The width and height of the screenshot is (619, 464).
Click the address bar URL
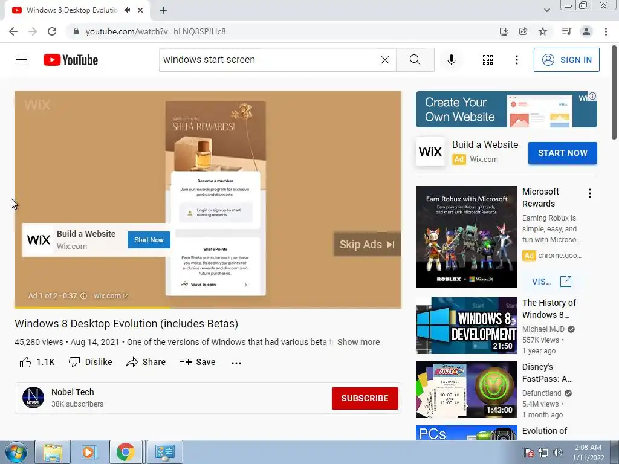[155, 31]
